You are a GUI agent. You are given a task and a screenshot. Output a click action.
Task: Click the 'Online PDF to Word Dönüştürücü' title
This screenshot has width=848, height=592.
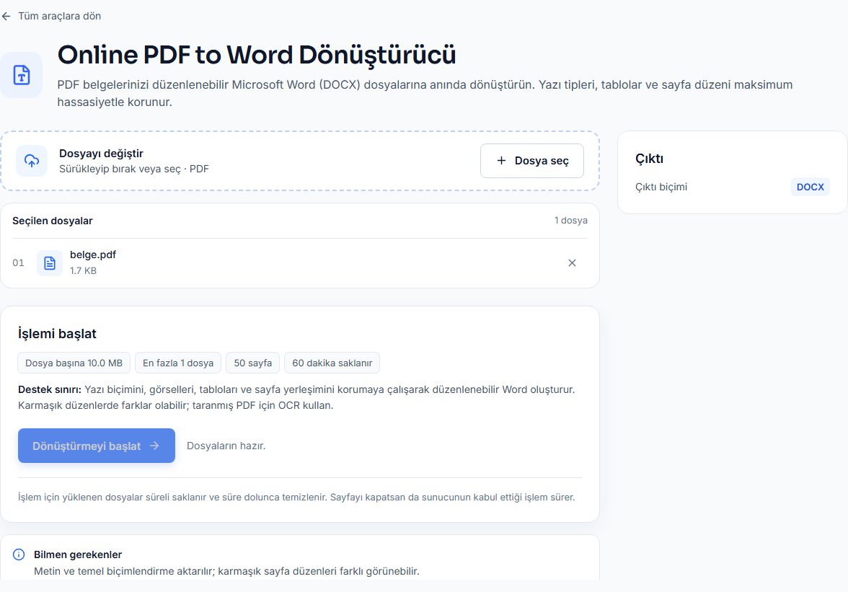click(x=257, y=55)
